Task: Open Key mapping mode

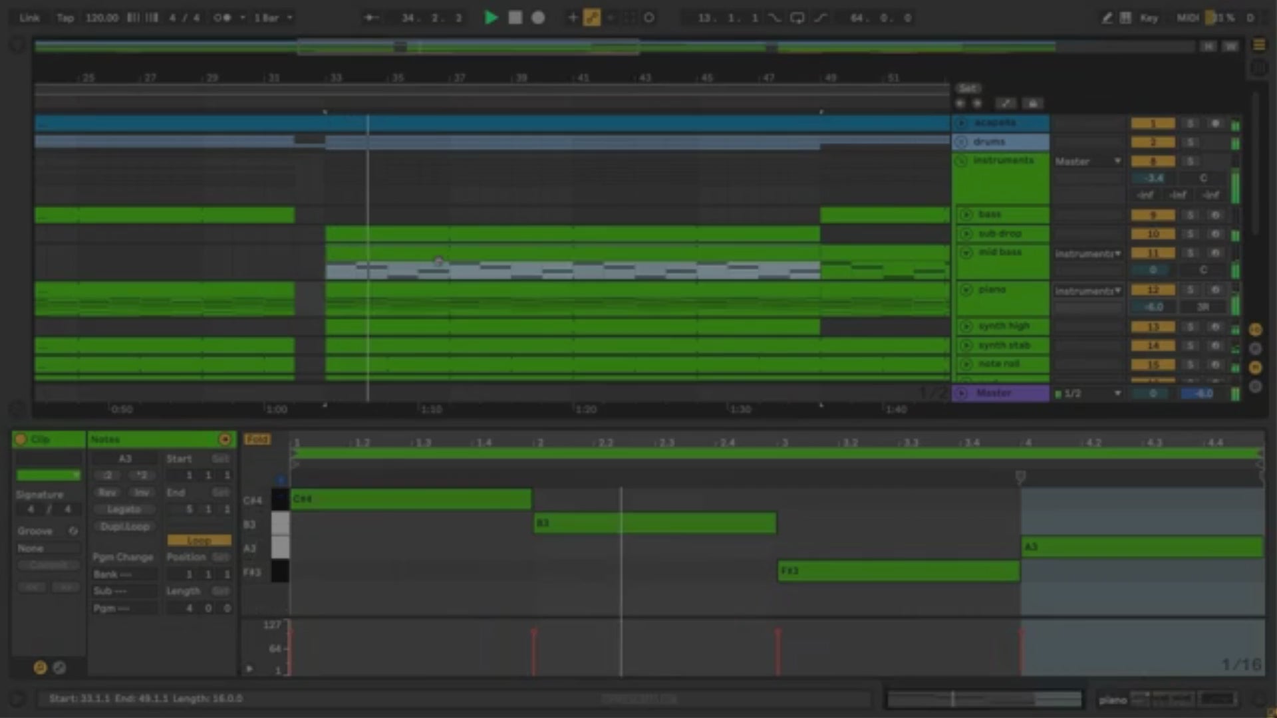Action: [x=1149, y=18]
